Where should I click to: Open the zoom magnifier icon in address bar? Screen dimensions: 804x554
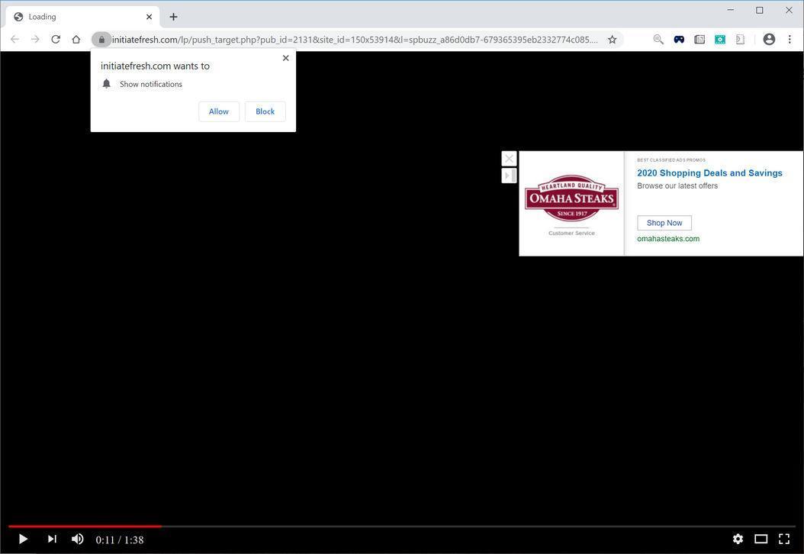658,40
